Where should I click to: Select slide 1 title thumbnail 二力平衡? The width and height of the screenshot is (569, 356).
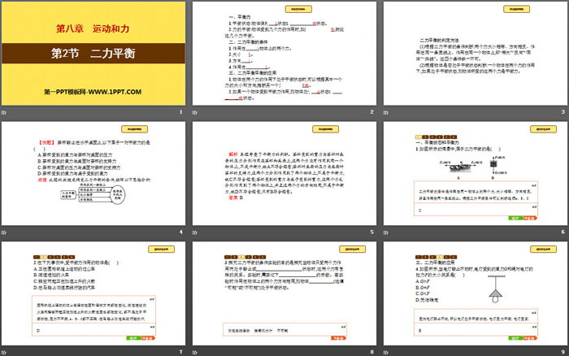click(x=93, y=54)
